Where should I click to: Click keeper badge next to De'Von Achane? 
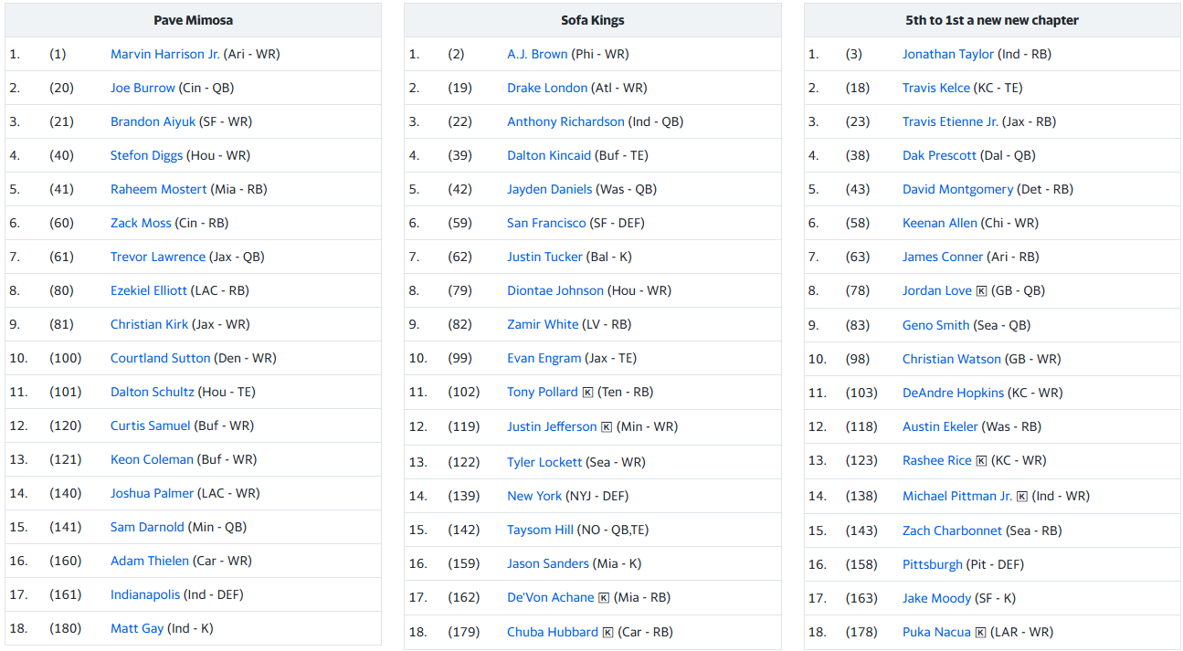604,598
